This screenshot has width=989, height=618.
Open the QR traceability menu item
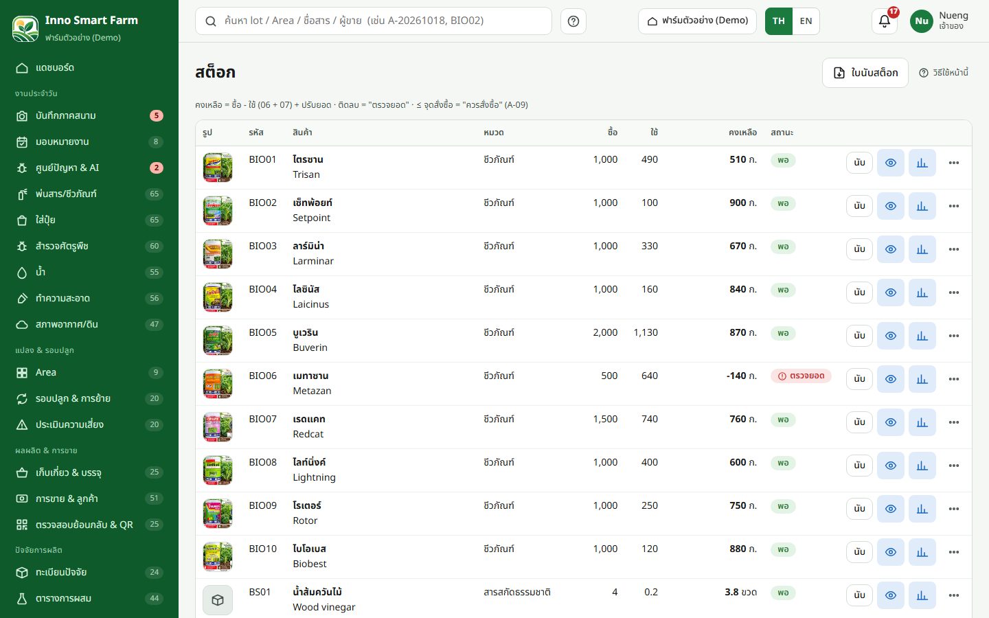pyautogui.click(x=89, y=525)
